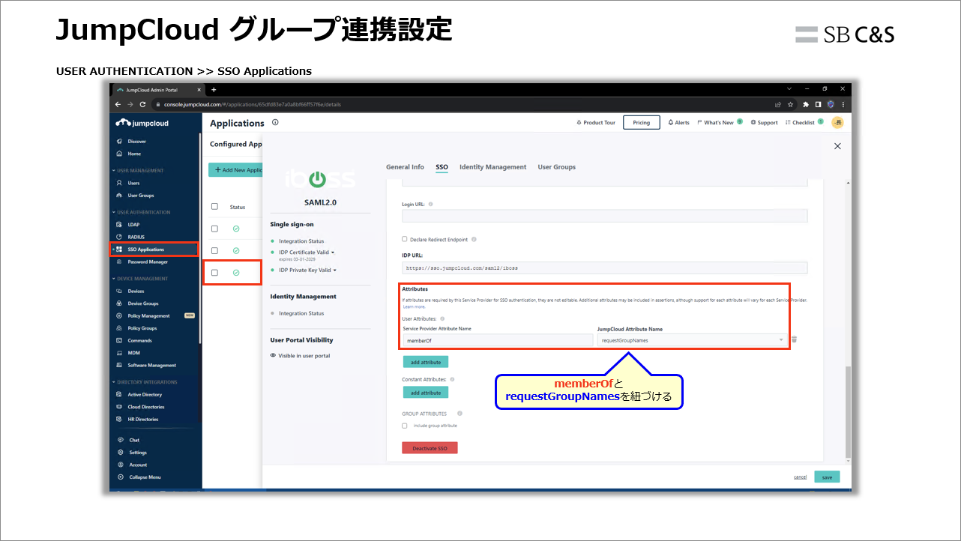Screen dimensions: 961x541
Task: Click the Deactivate SSO button
Action: [x=430, y=448]
